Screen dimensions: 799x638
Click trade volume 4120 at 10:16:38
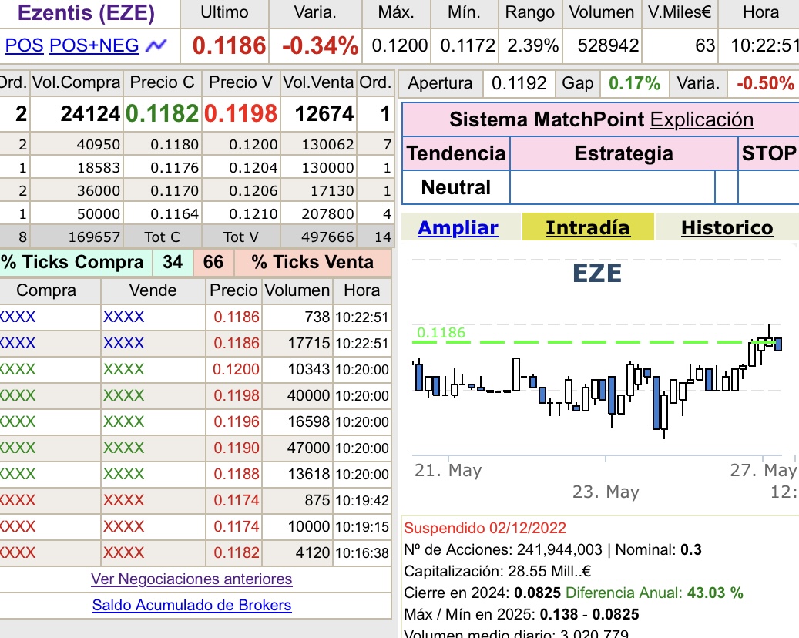pyautogui.click(x=312, y=552)
